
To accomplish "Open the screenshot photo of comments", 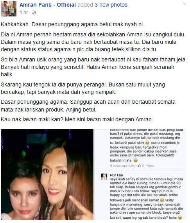I will click(x=140, y=174).
